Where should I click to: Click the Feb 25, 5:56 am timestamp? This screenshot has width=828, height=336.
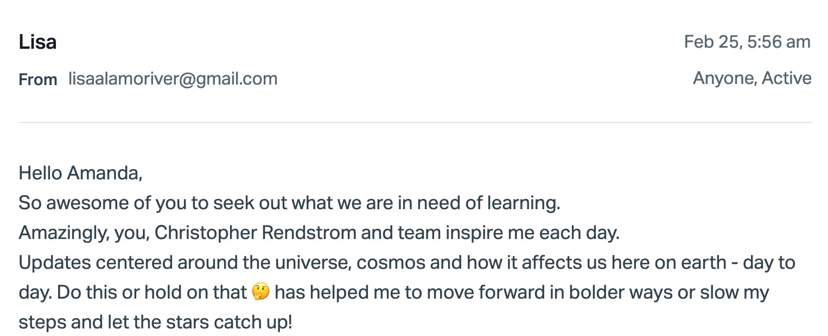click(747, 42)
